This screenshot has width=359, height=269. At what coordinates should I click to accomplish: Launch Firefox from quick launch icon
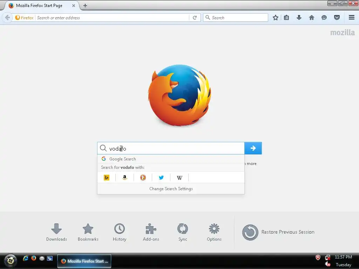pos(34,258)
